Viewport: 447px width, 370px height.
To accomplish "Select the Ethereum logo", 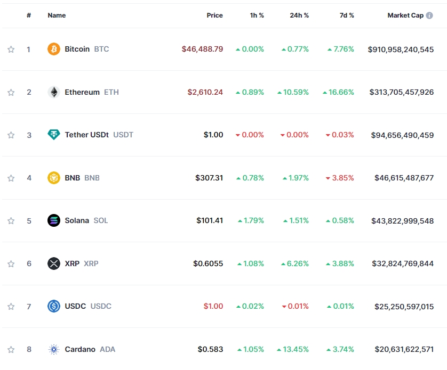I will click(54, 92).
